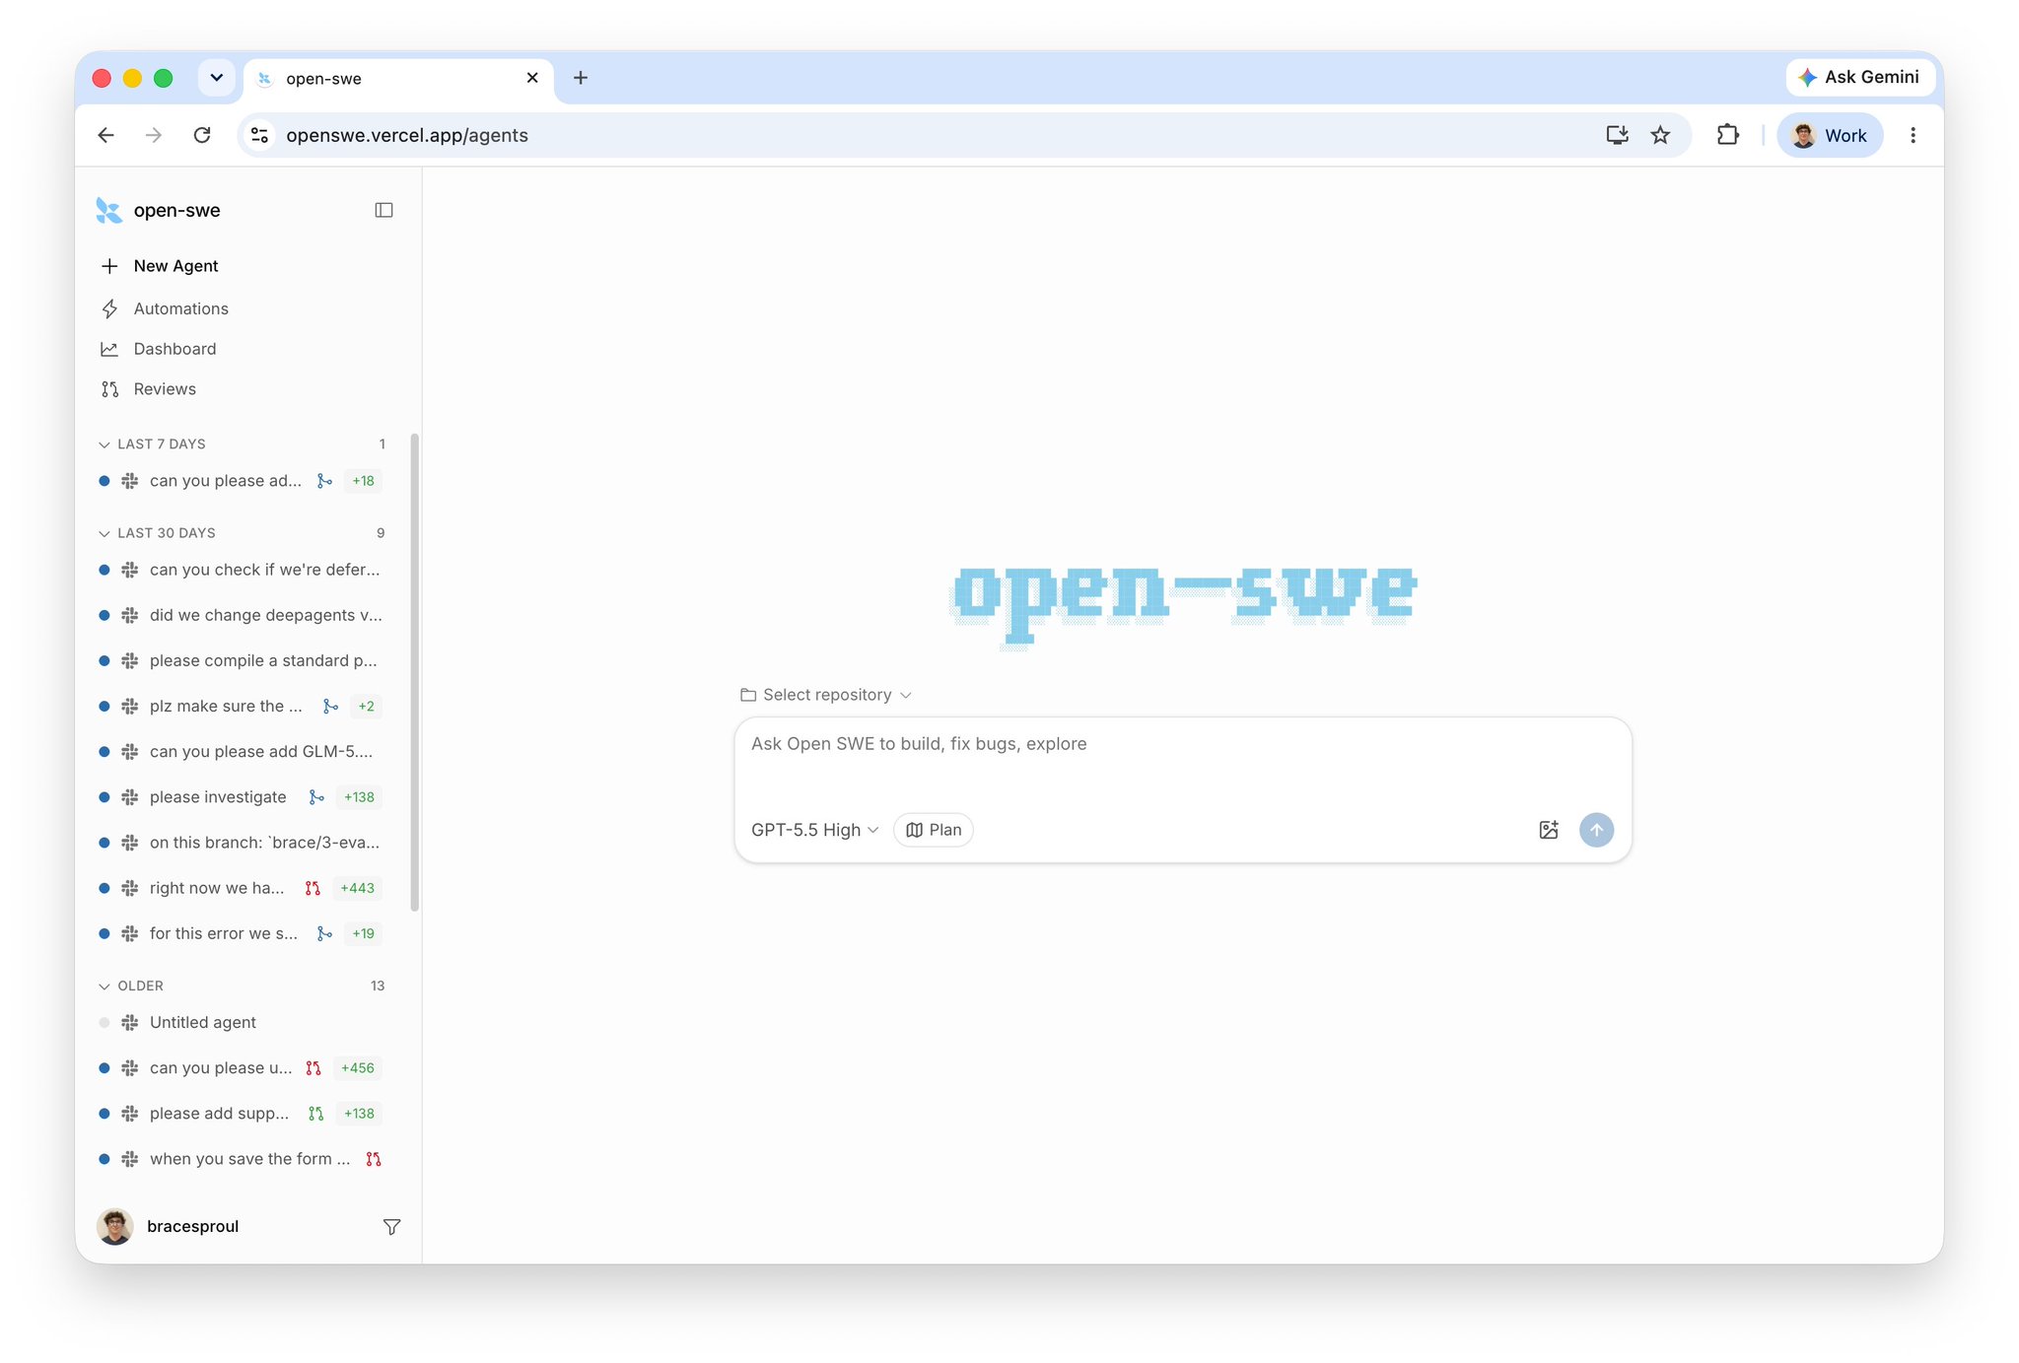The height and width of the screenshot is (1363, 2019).
Task: Open agent 'can you please add GLM-5....'
Action: [x=243, y=752]
